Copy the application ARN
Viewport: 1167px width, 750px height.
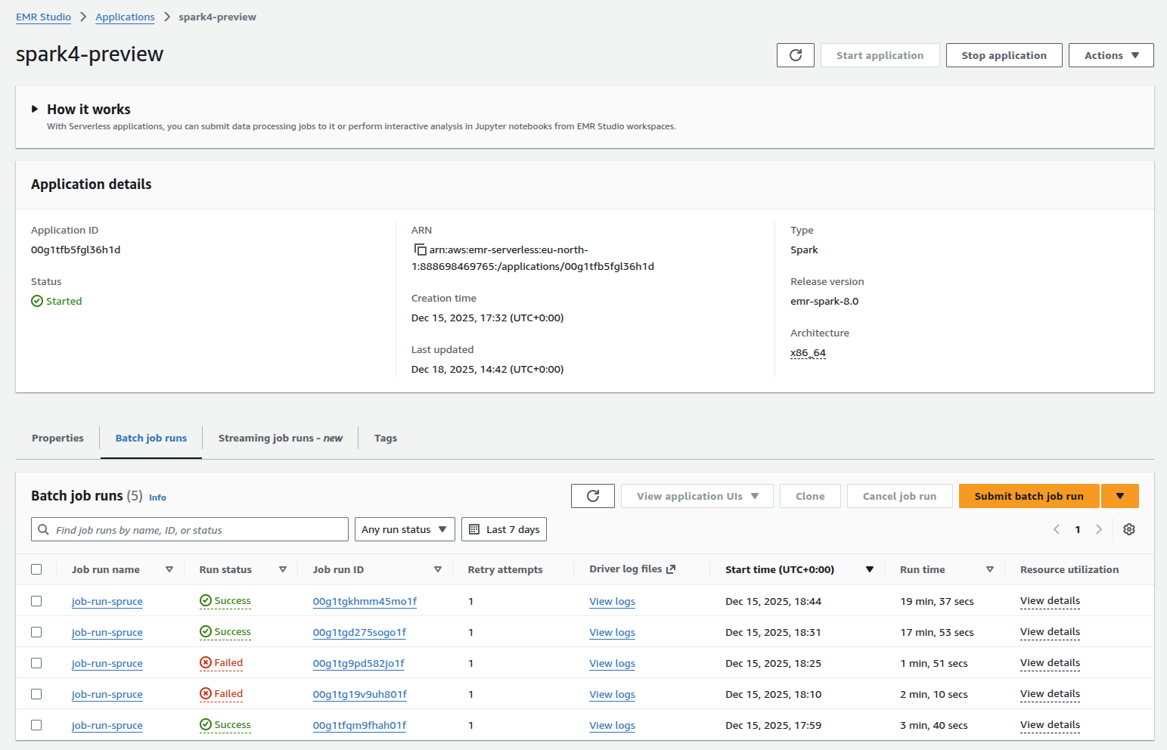[421, 249]
